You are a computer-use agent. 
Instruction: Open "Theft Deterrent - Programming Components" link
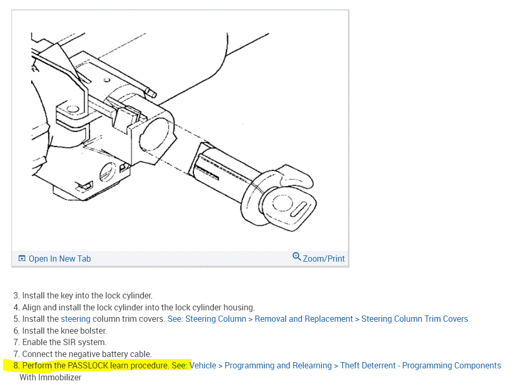(x=421, y=366)
